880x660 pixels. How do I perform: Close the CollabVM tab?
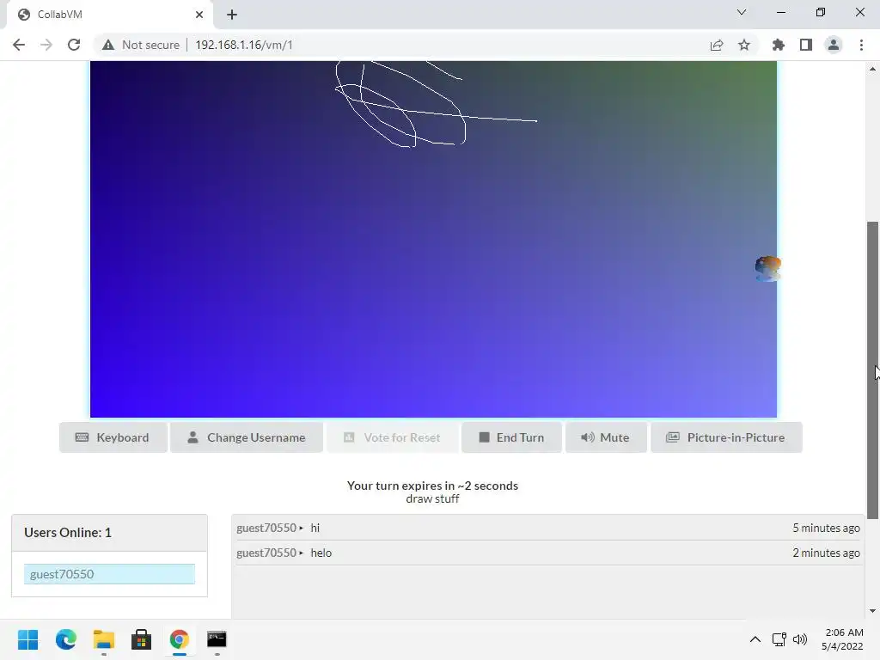199,15
